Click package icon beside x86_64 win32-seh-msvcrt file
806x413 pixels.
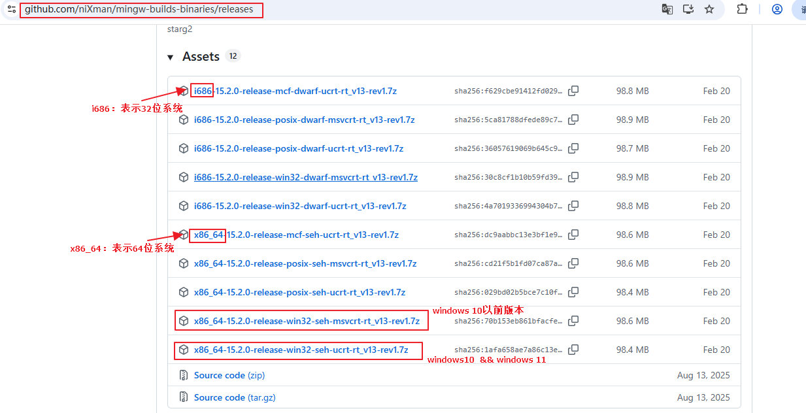click(x=184, y=321)
